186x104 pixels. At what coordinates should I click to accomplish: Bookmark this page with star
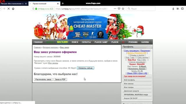click(x=123, y=9)
